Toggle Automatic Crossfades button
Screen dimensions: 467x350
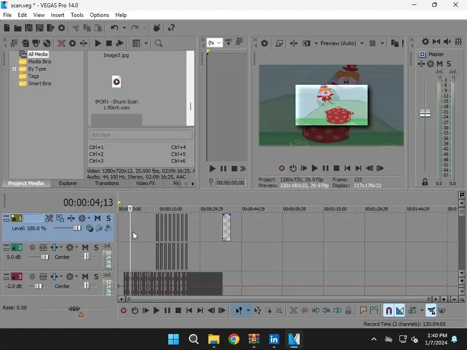(400, 311)
